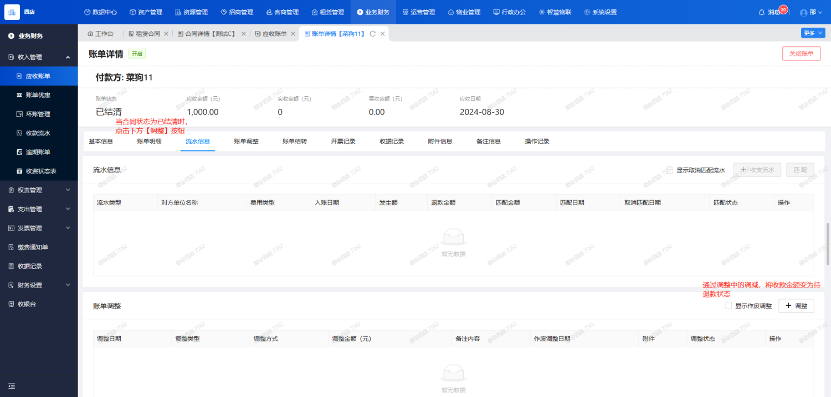
Task: Switch to the 收据记录 tab in bill details
Action: tap(392, 142)
